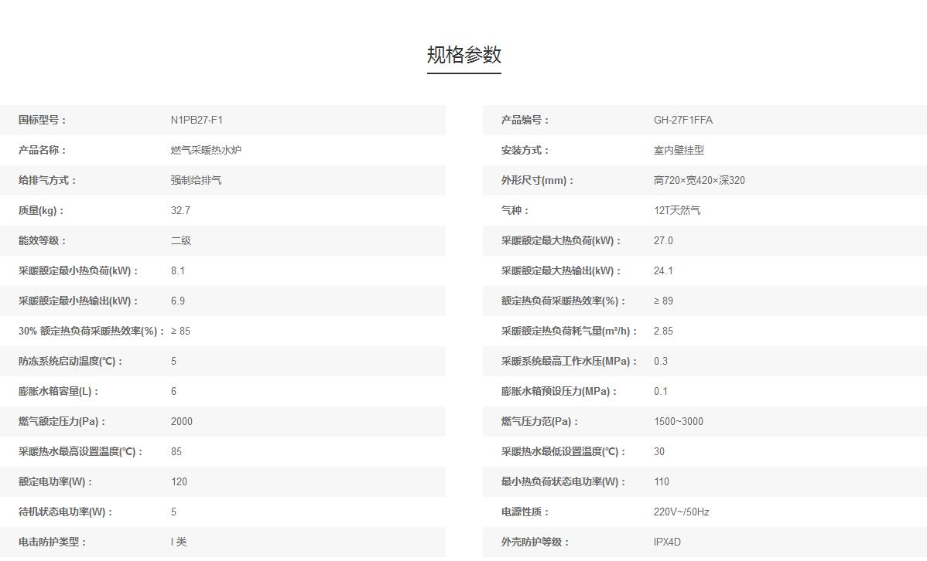Select gas rated pressure value 2000
Viewport: 927px width, 561px height.
click(182, 421)
